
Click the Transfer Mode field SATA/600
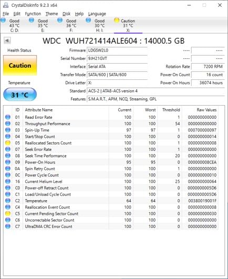click(117, 75)
